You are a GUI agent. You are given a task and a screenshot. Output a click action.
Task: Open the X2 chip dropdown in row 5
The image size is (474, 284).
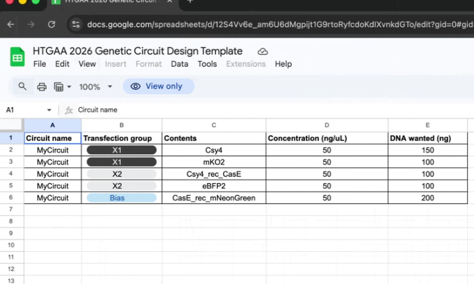(121, 185)
